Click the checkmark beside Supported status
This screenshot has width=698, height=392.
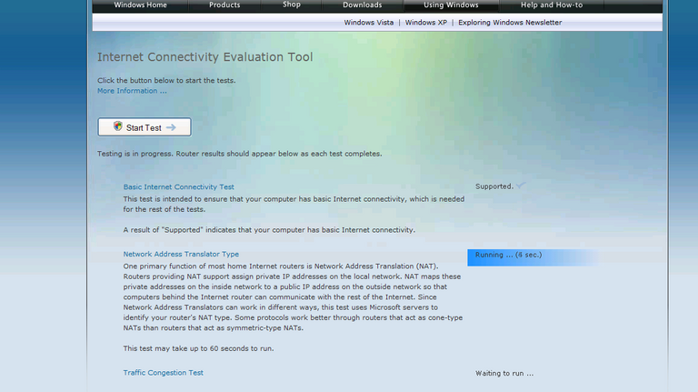click(521, 186)
